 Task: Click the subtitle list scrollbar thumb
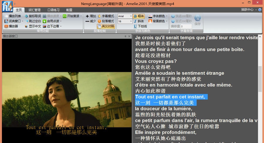point(260,79)
